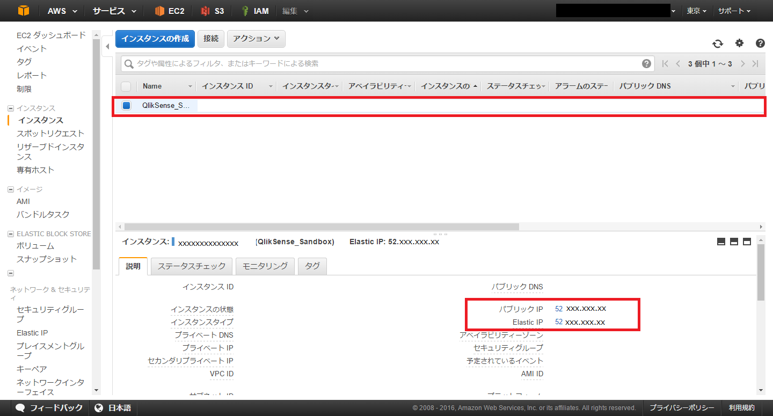Click the search filter help icon

coord(646,63)
